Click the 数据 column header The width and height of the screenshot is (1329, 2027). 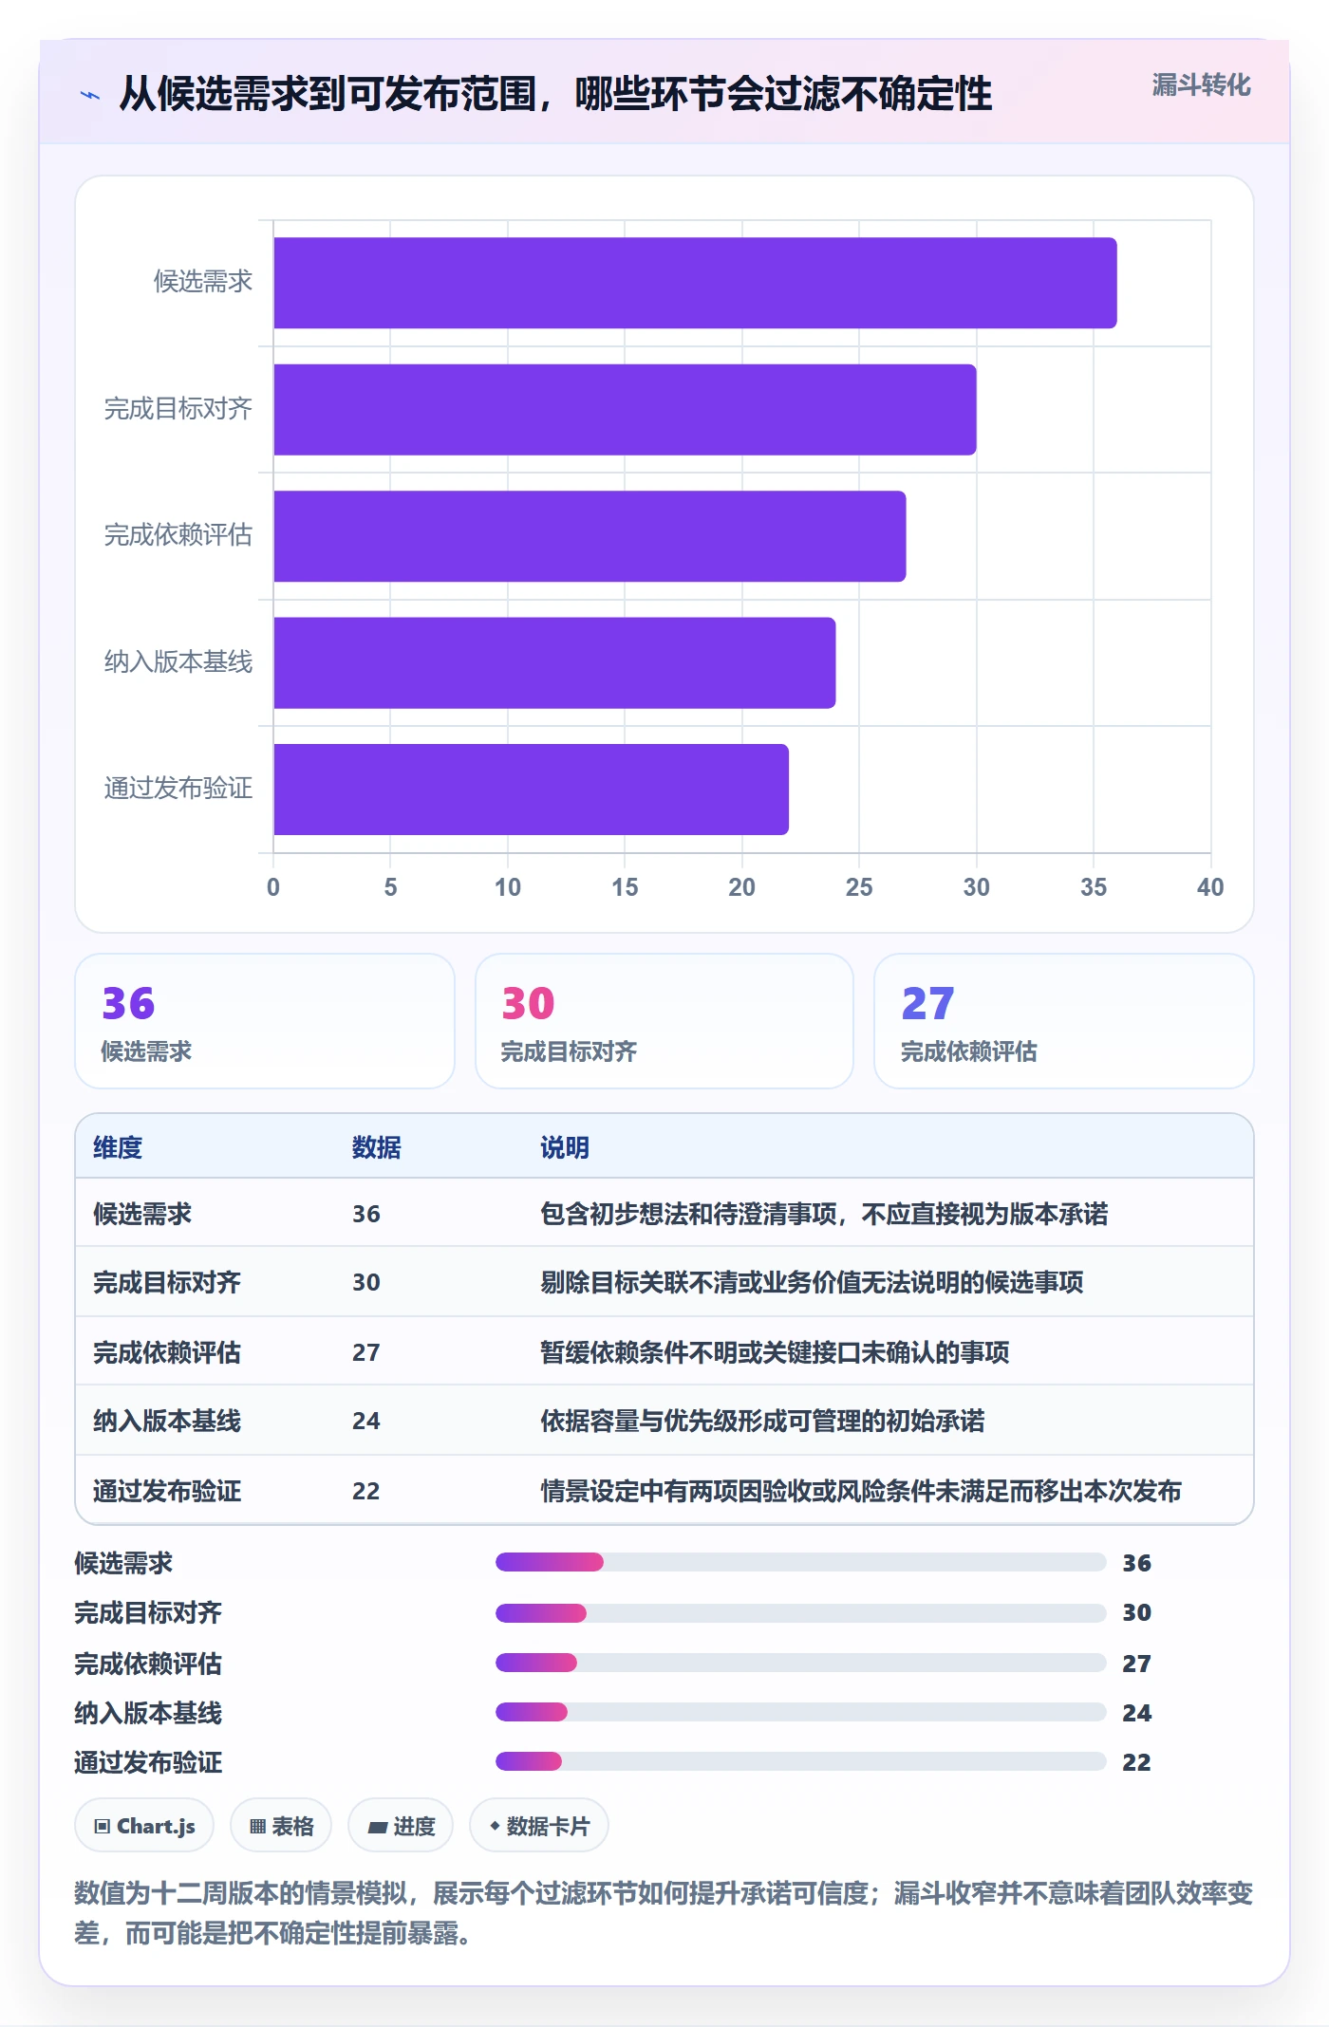pos(377,1147)
